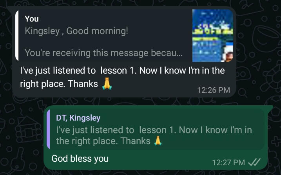Click 'right place. Thanks' text in incoming message
The width and height of the screenshot is (281, 175).
tap(59, 84)
